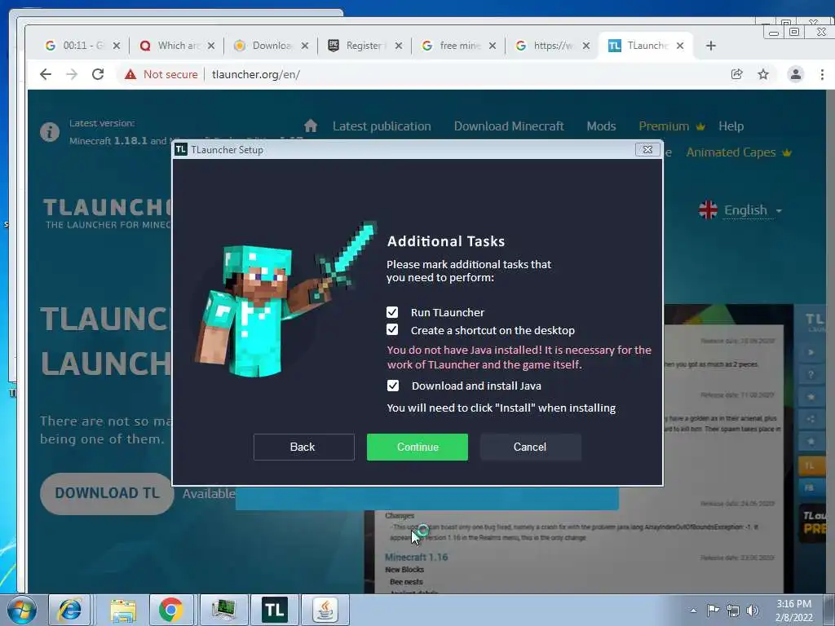Reload the tlauncher.org page

click(x=98, y=74)
